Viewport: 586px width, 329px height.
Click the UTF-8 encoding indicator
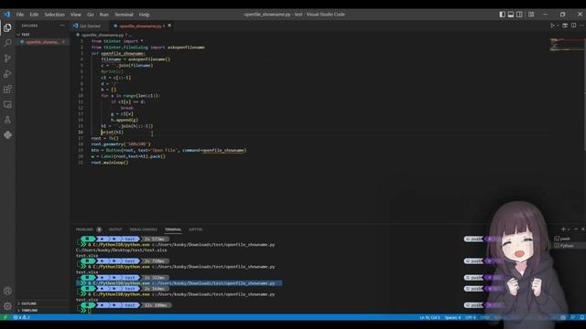pos(470,317)
